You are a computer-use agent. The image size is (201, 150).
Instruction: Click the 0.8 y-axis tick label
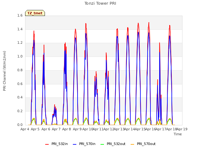20,70
